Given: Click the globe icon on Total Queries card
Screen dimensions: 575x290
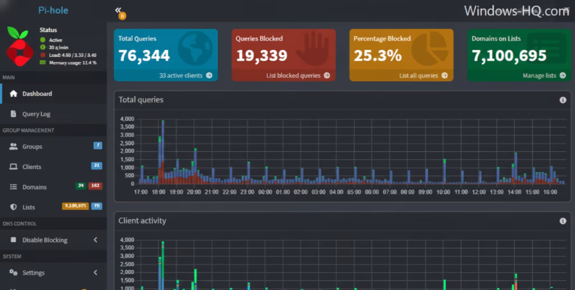Looking at the screenshot, I should click(x=195, y=48).
